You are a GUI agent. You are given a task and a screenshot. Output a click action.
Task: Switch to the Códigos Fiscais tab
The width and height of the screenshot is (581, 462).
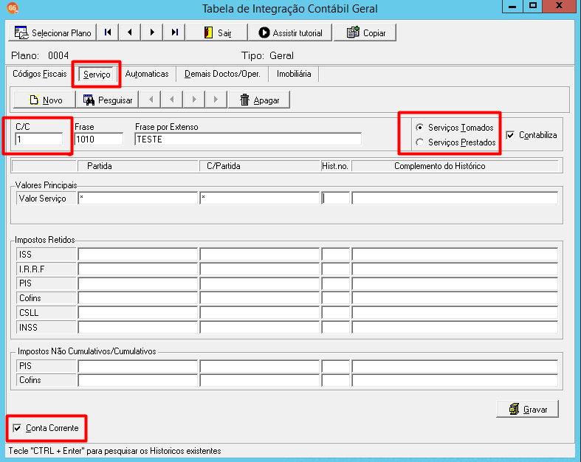(x=39, y=74)
